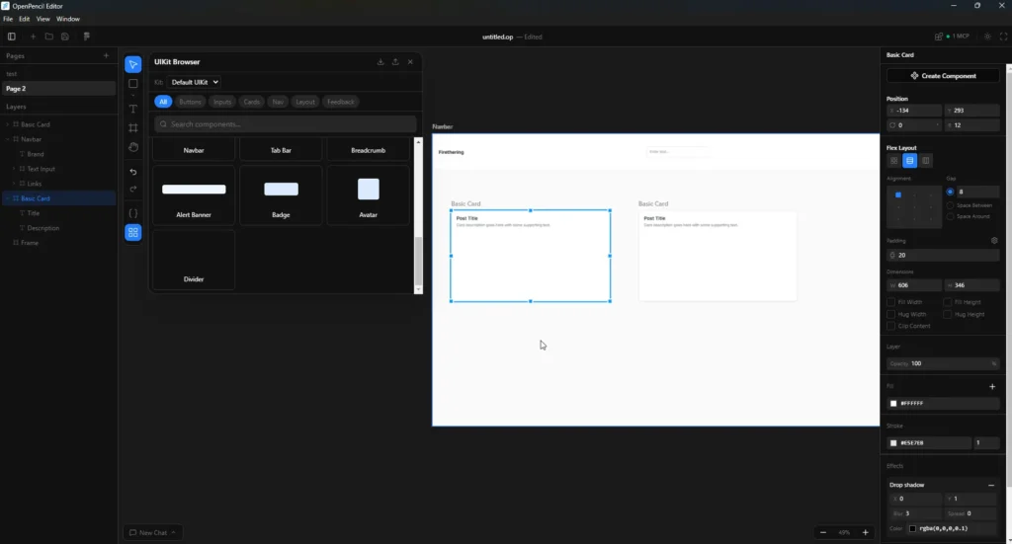Screen dimensions: 1012x544
Task: Filter components by Inputs tab
Action: pyautogui.click(x=222, y=102)
